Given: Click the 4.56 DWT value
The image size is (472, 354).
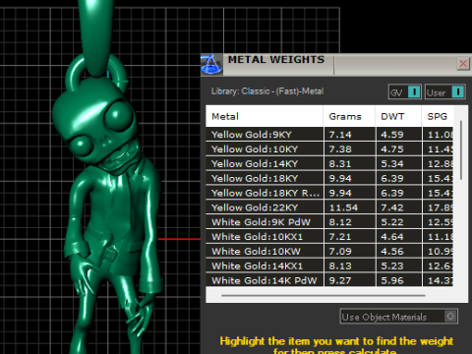Looking at the screenshot, I should point(392,252).
